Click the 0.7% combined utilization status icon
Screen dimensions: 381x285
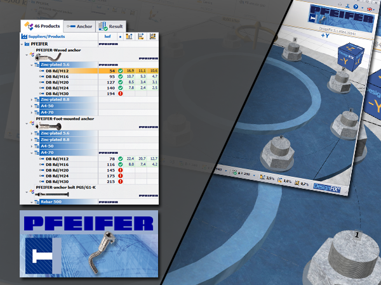(297, 183)
